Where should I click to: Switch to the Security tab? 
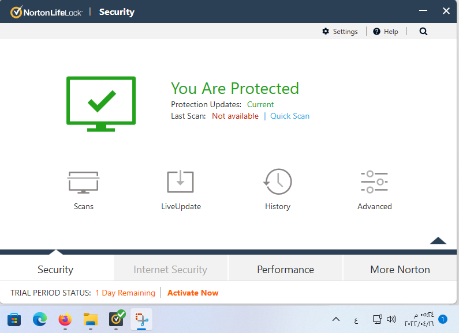[55, 269]
